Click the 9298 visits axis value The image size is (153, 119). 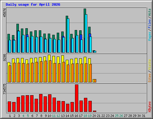[4, 57]
